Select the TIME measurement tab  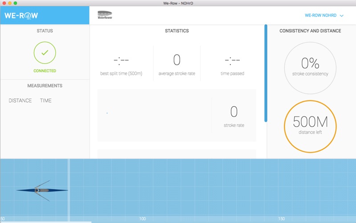pos(46,101)
